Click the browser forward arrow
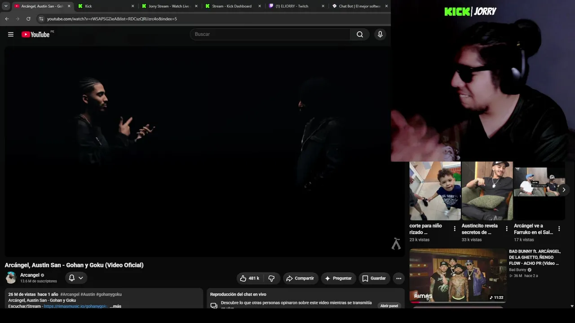The height and width of the screenshot is (323, 575). point(18,19)
